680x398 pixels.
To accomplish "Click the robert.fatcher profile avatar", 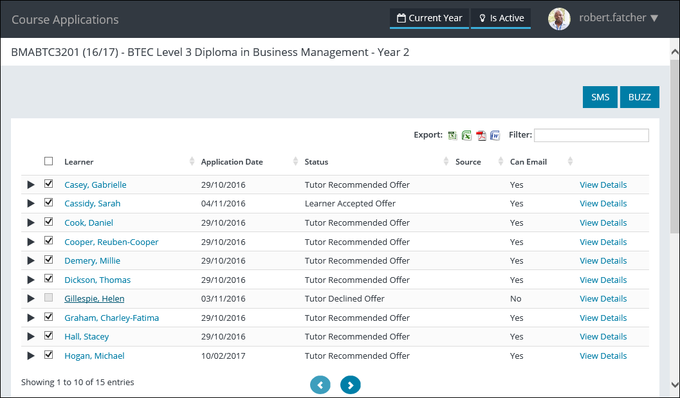I will pos(559,19).
